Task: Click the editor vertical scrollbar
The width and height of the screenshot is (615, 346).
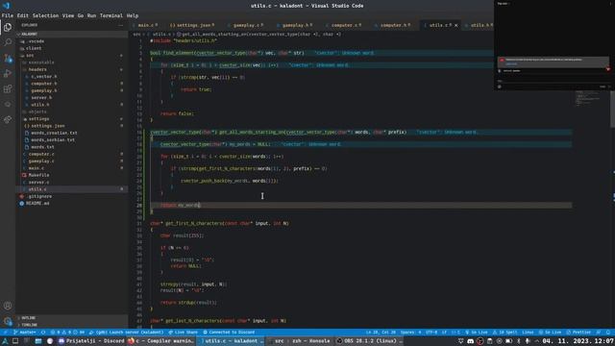Action: pos(613,109)
